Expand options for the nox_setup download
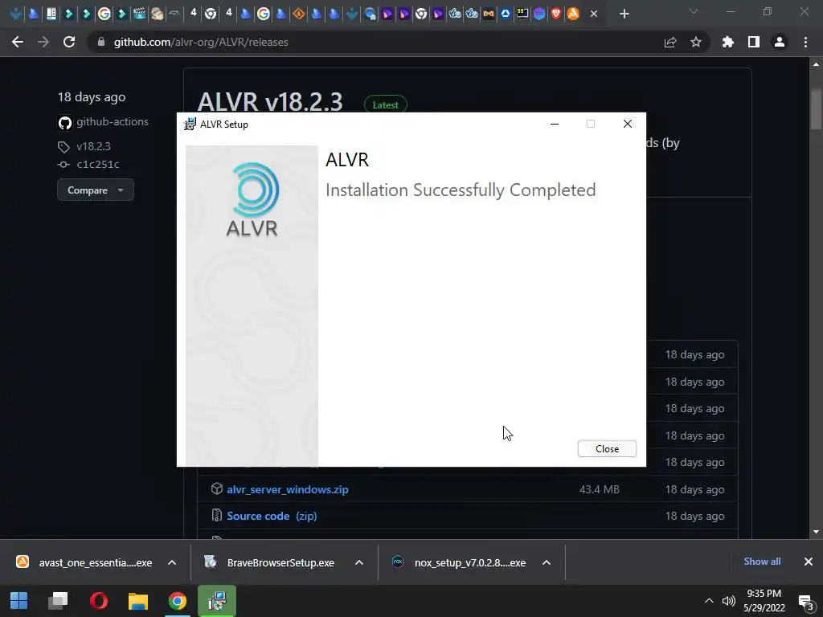This screenshot has height=617, width=823. click(x=547, y=562)
